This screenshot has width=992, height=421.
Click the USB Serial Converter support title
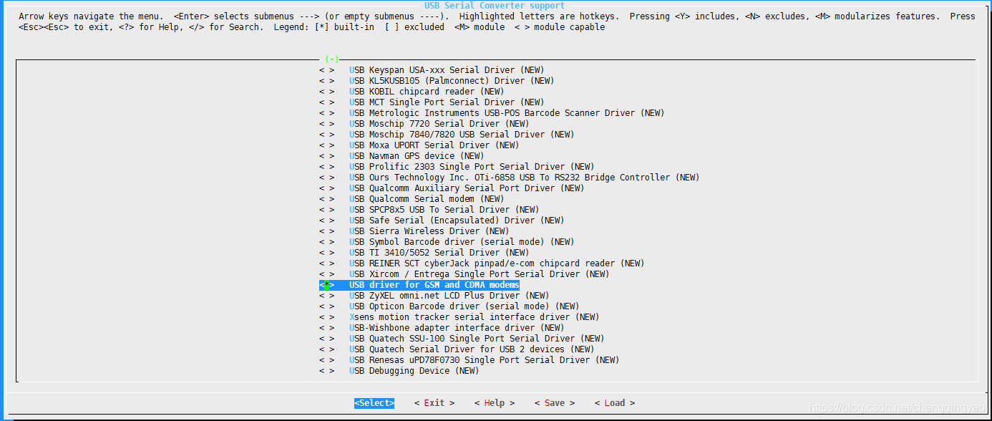[494, 6]
